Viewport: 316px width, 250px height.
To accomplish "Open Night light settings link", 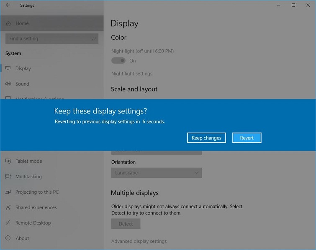I will point(132,74).
